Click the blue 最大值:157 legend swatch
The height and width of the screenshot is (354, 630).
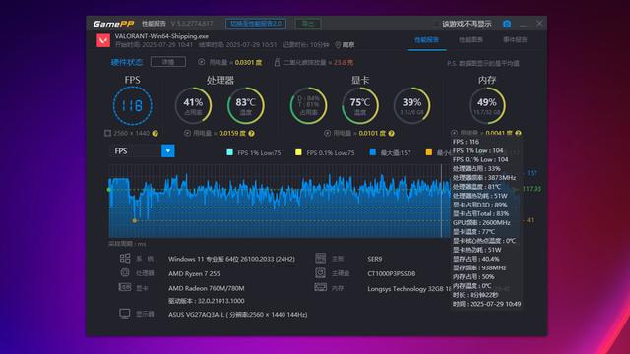[373, 152]
